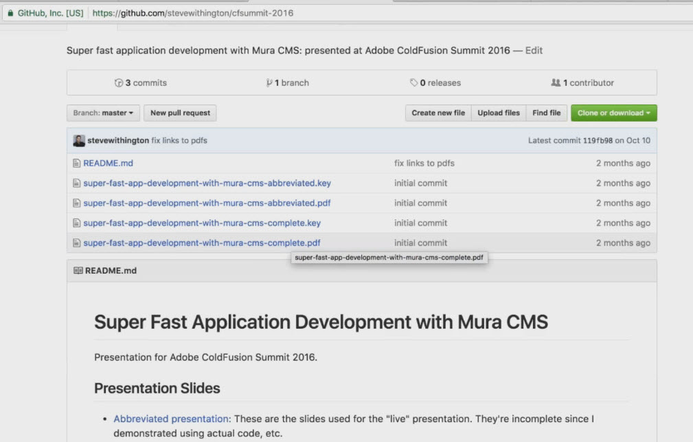The width and height of the screenshot is (693, 442).
Task: Open the Branch: master dropdown
Action: click(x=104, y=113)
